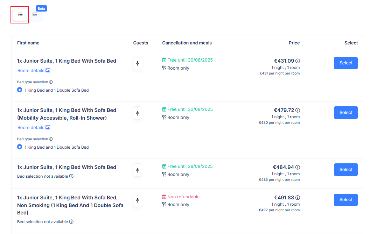Select King Bed radio in first room

[x=20, y=90]
